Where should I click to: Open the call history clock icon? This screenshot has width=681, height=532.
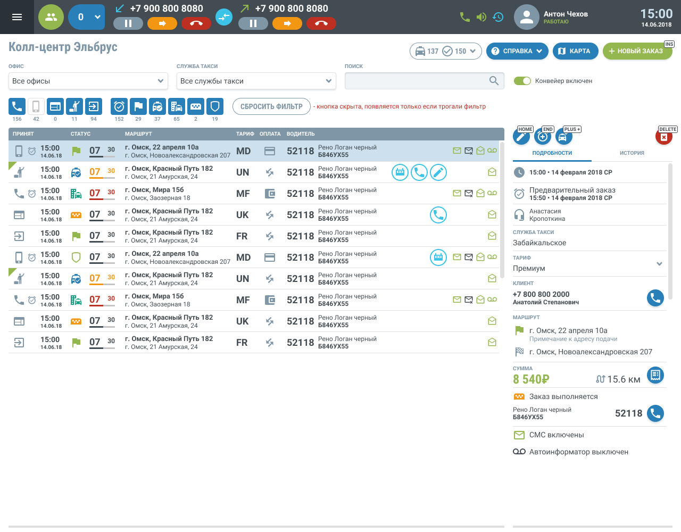tap(498, 17)
